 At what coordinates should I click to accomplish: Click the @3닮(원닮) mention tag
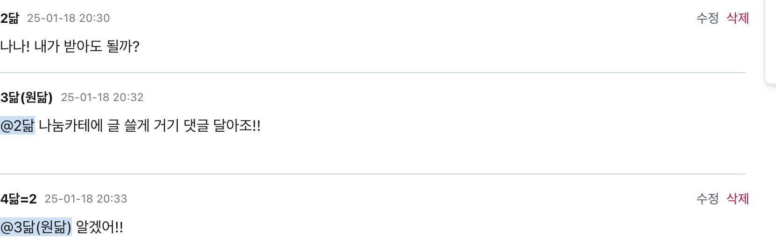point(36,227)
